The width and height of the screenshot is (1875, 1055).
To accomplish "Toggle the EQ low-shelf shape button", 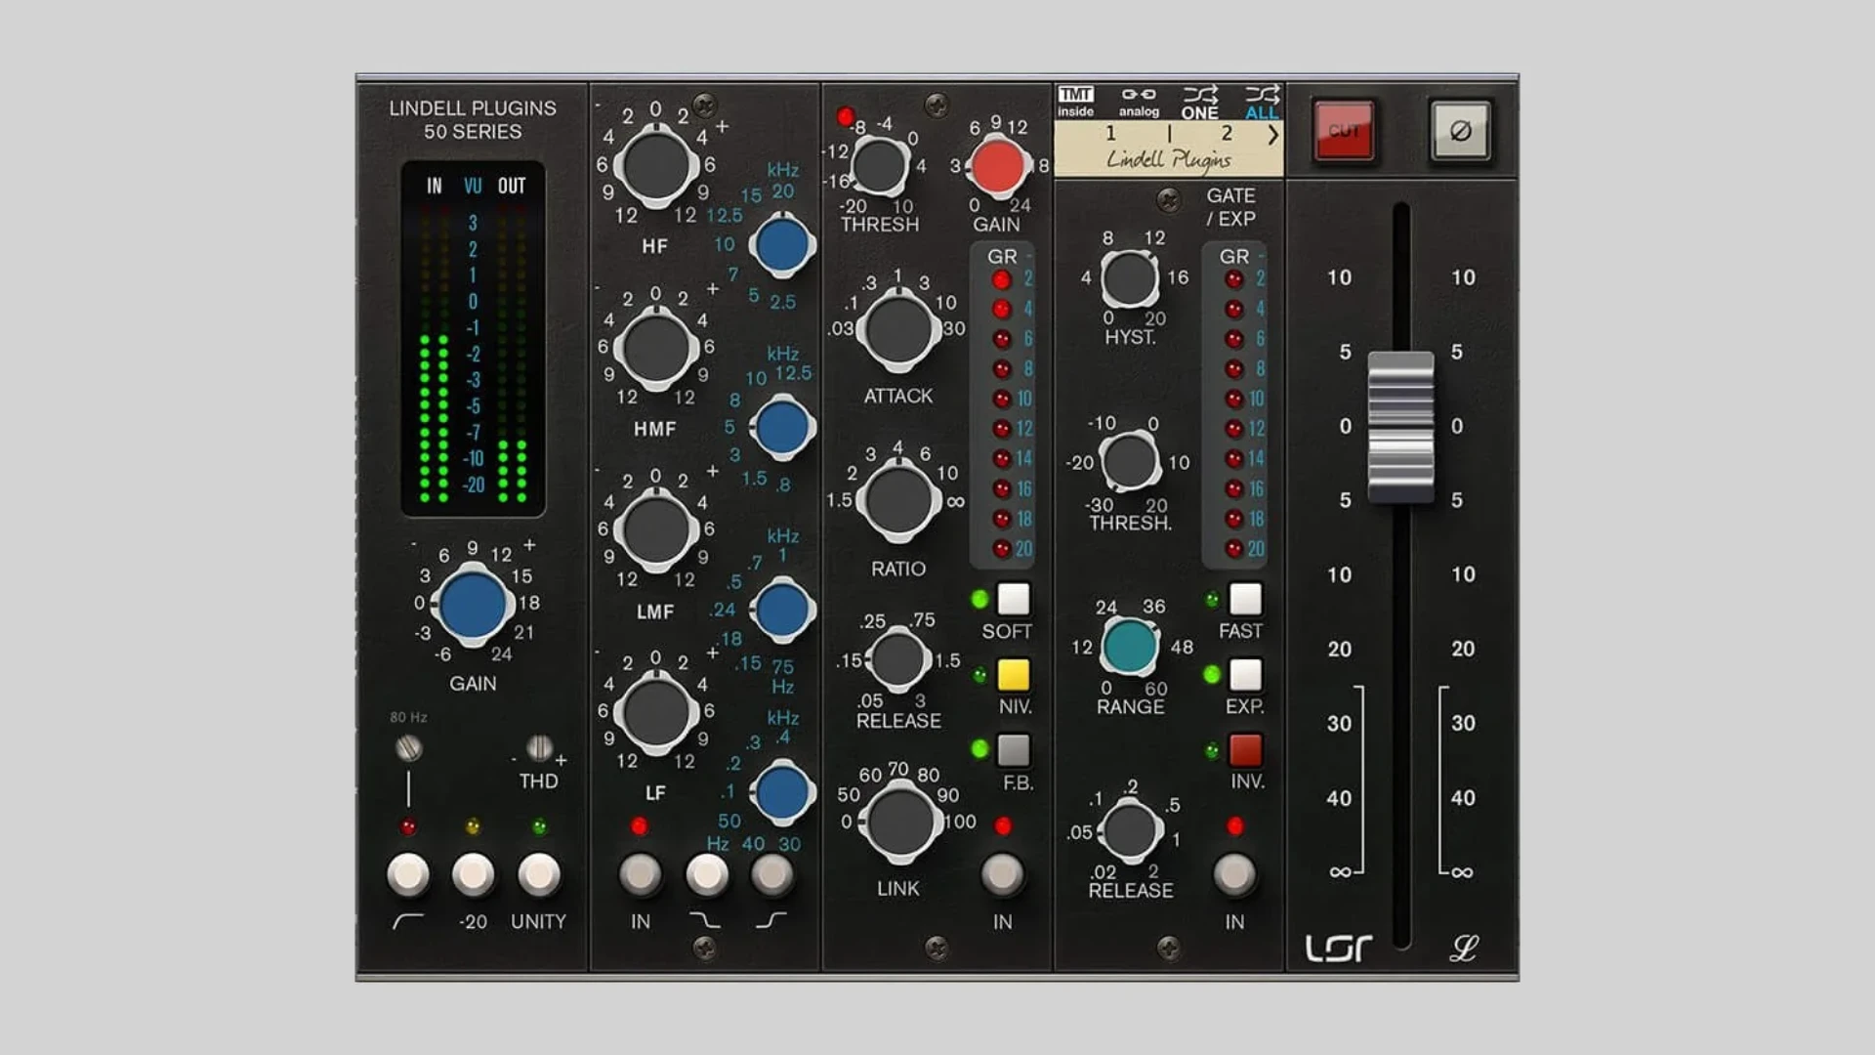I will tap(706, 874).
